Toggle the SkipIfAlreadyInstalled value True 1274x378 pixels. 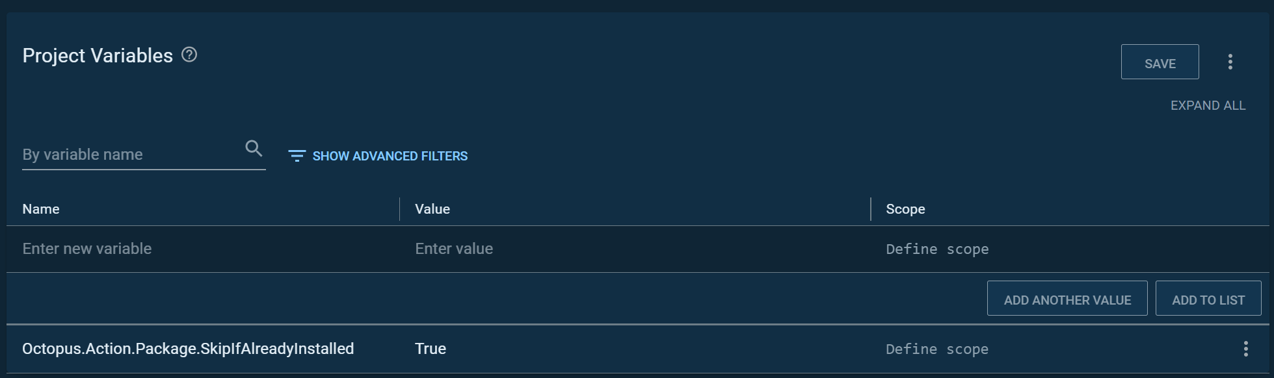tap(430, 349)
